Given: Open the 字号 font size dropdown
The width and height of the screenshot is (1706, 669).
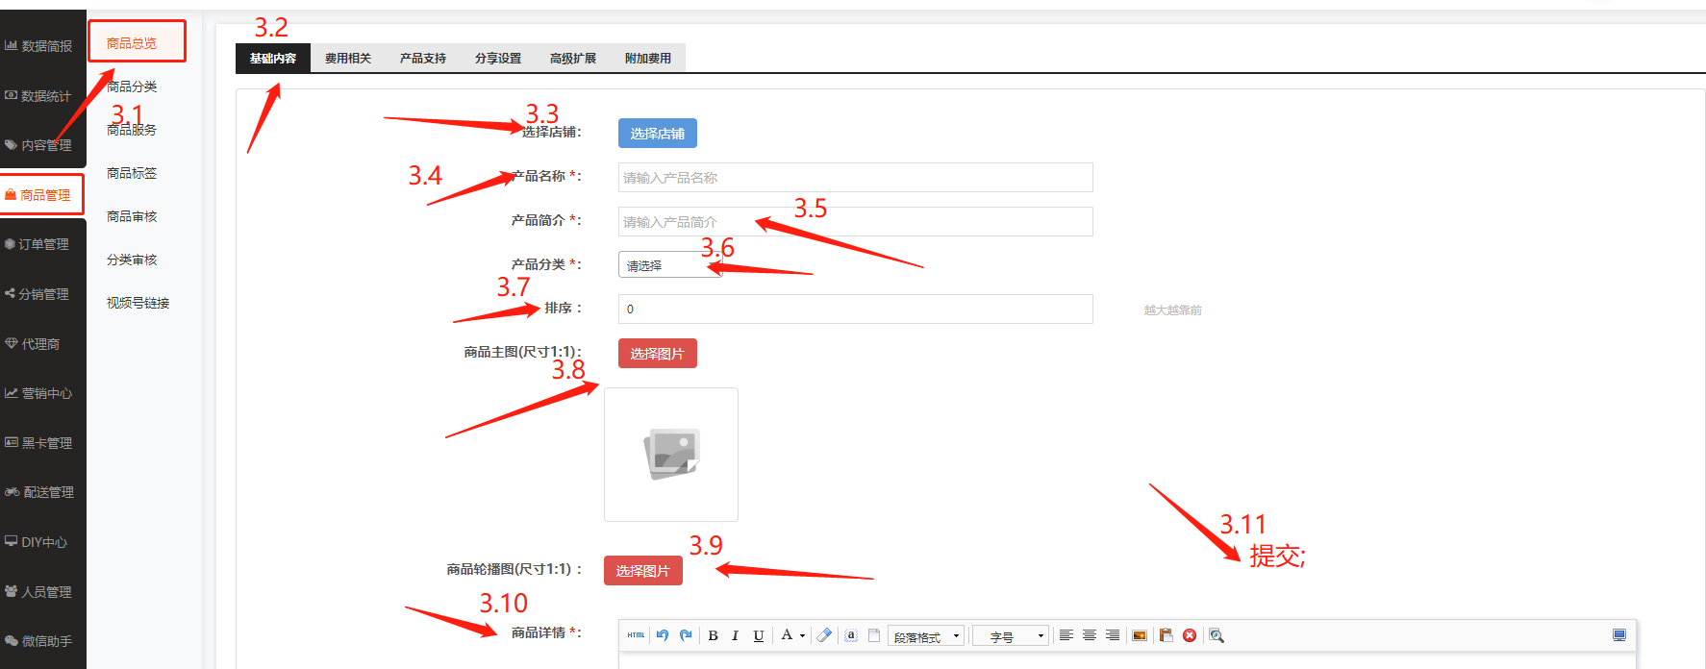Looking at the screenshot, I should point(1010,636).
